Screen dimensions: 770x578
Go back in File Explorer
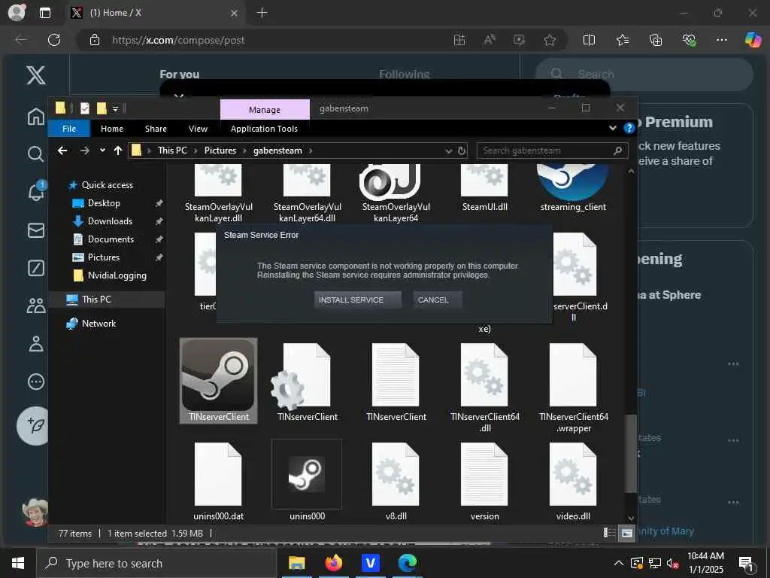(62, 151)
